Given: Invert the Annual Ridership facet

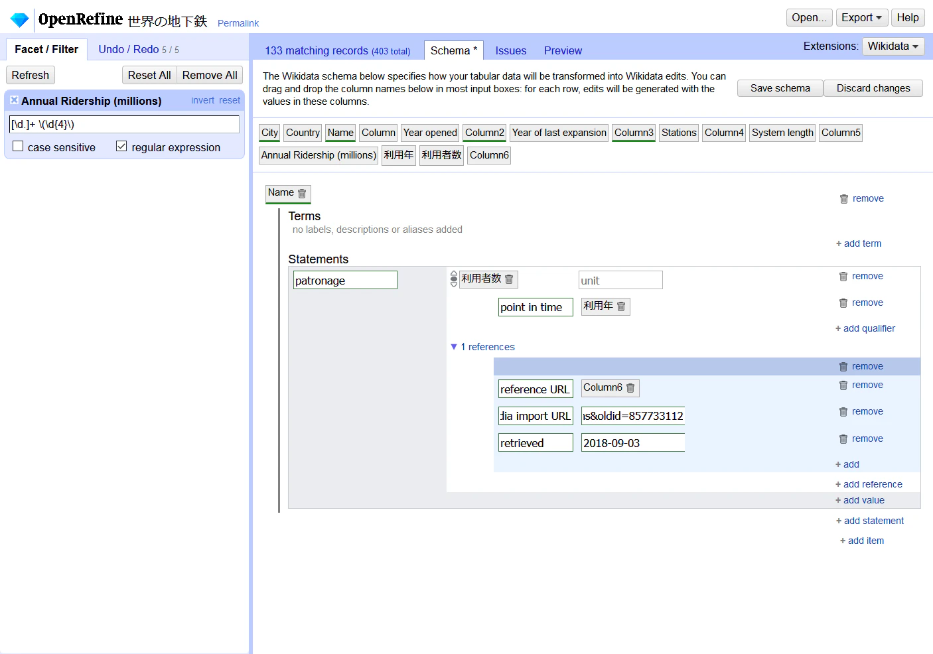Looking at the screenshot, I should tap(202, 100).
